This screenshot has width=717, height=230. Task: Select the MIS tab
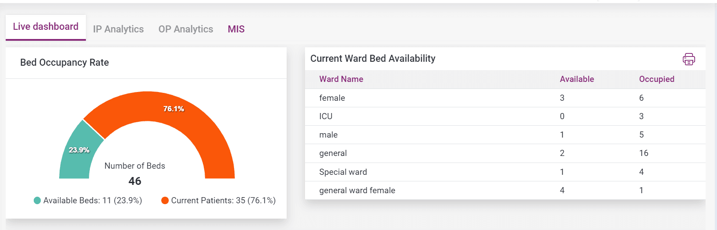[236, 29]
